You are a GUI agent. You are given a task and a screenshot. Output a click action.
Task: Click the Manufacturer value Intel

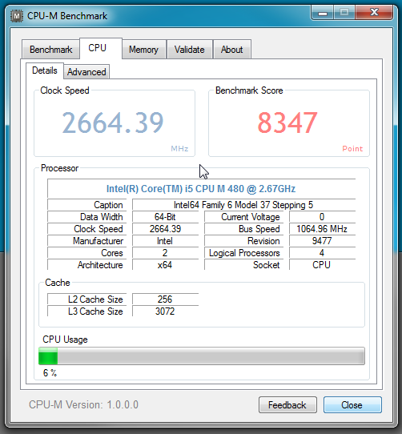(165, 241)
